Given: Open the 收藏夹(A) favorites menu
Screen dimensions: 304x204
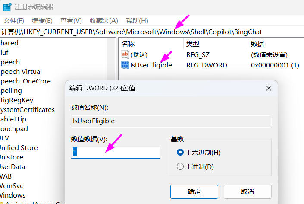Looking at the screenshot, I should pyautogui.click(x=103, y=21).
